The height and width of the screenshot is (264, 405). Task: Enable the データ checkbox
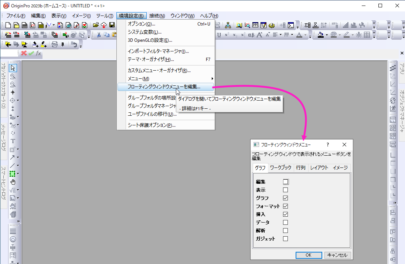pyautogui.click(x=285, y=222)
